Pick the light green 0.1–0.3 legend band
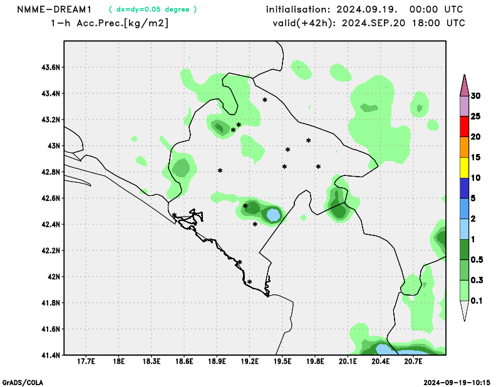501x387 pixels. [464, 291]
